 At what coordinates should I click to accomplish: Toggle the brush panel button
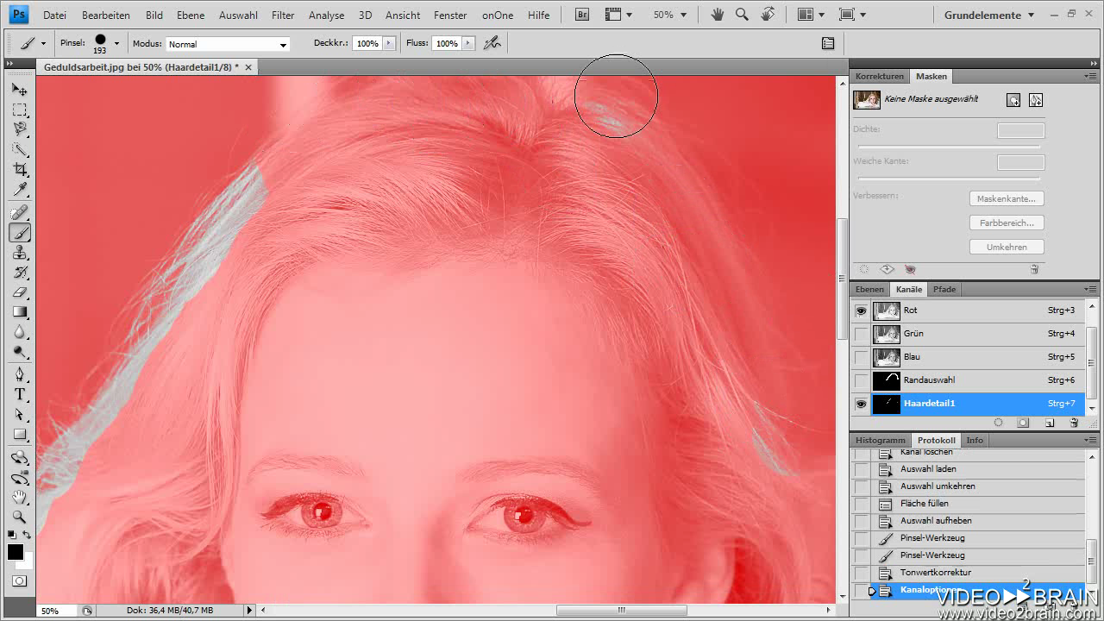click(828, 43)
